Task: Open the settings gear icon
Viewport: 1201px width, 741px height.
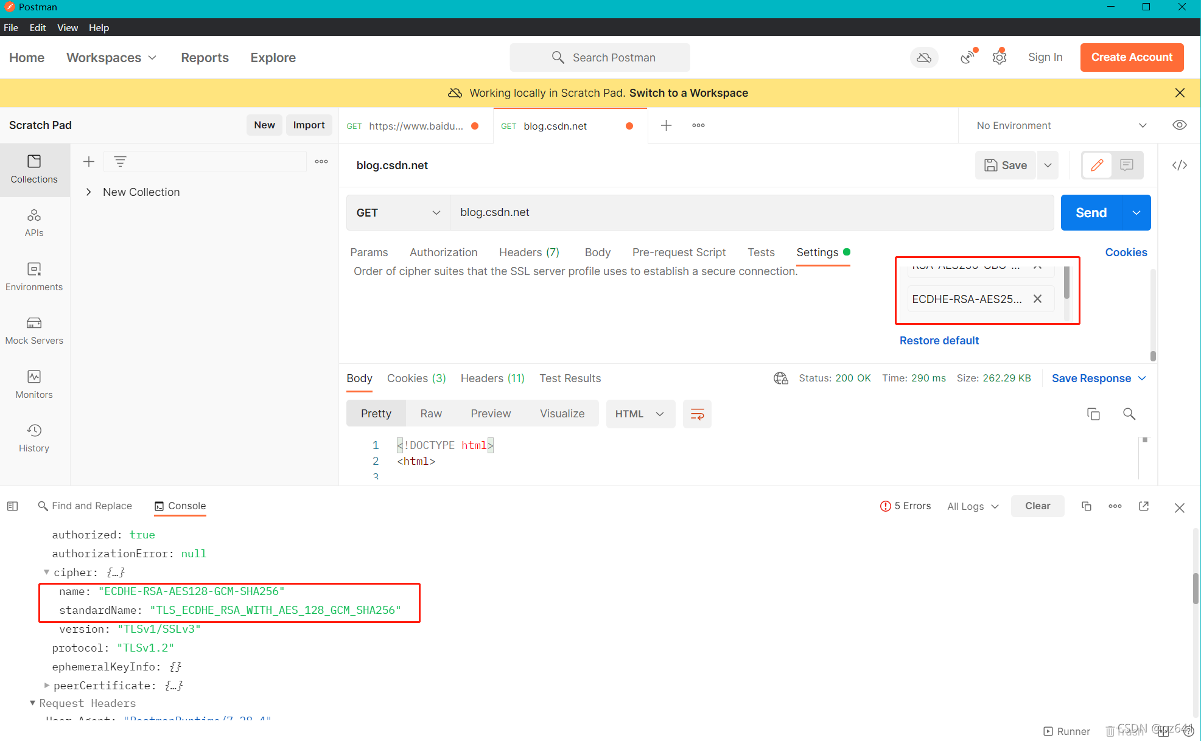Action: [x=1000, y=57]
